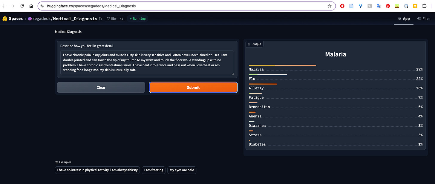Open the red stop-hand adblock extension
Image resolution: width=435 pixels, height=184 pixels.
click(342, 6)
